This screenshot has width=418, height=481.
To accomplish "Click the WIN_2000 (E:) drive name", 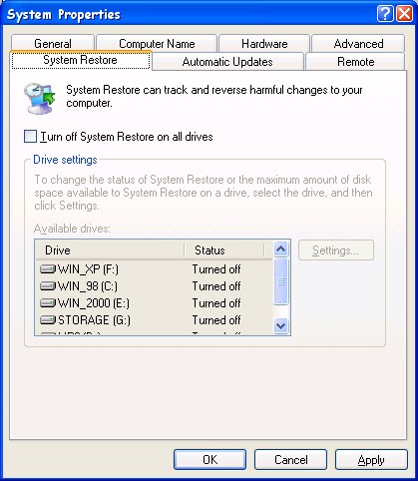I will point(94,302).
